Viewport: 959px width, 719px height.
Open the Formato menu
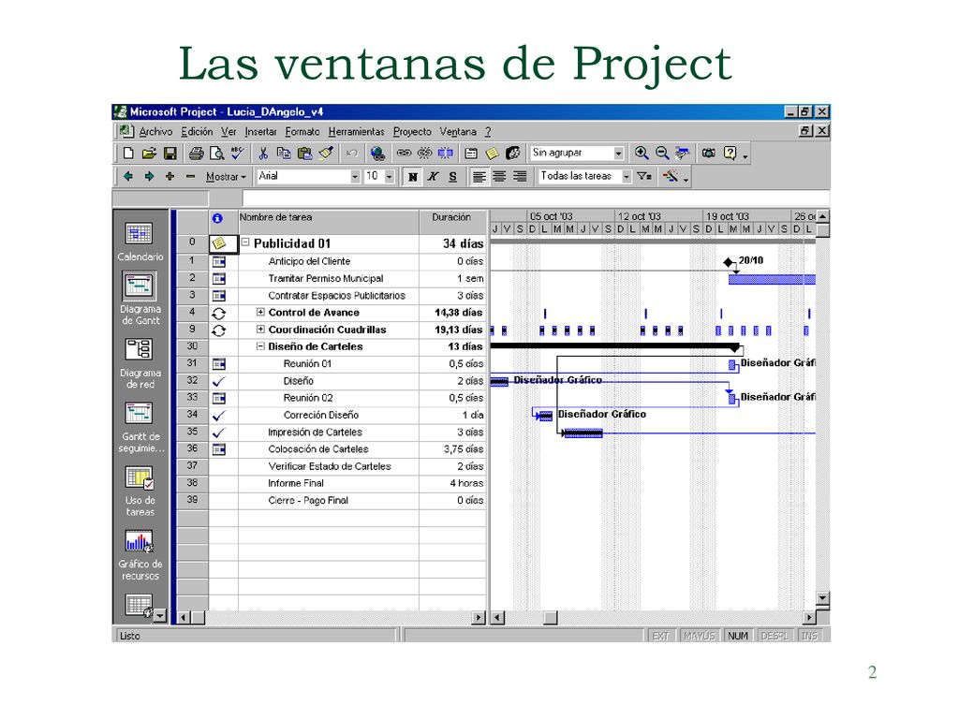coord(302,131)
